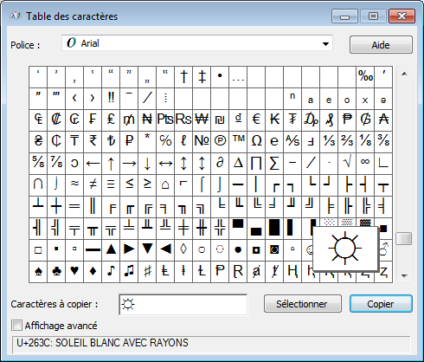
Task: Select the square root symbol
Action: 347,164
